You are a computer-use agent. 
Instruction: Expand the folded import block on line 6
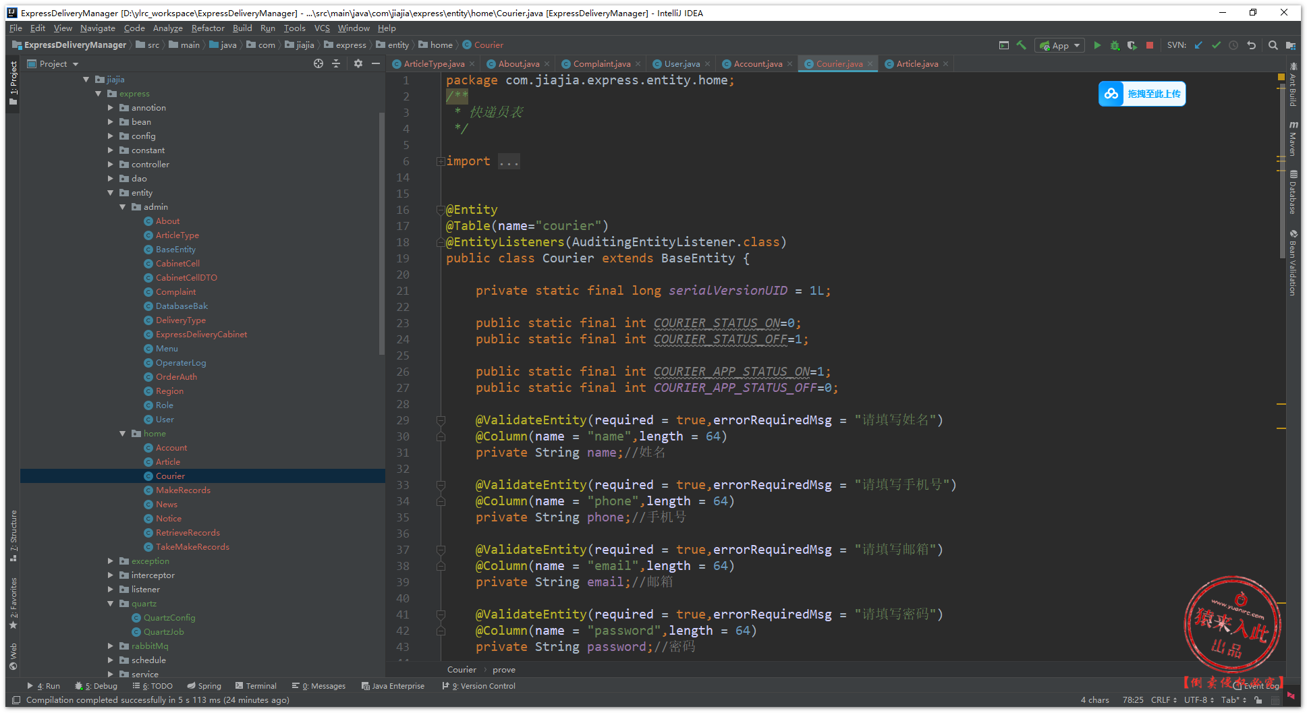[440, 161]
